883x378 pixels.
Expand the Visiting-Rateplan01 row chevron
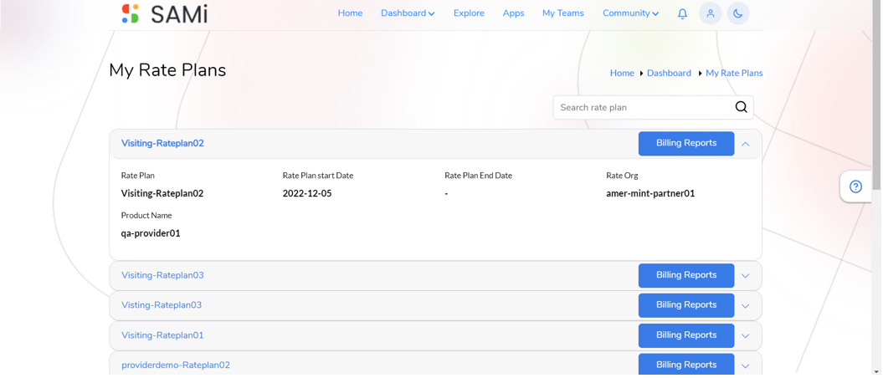[x=746, y=336]
